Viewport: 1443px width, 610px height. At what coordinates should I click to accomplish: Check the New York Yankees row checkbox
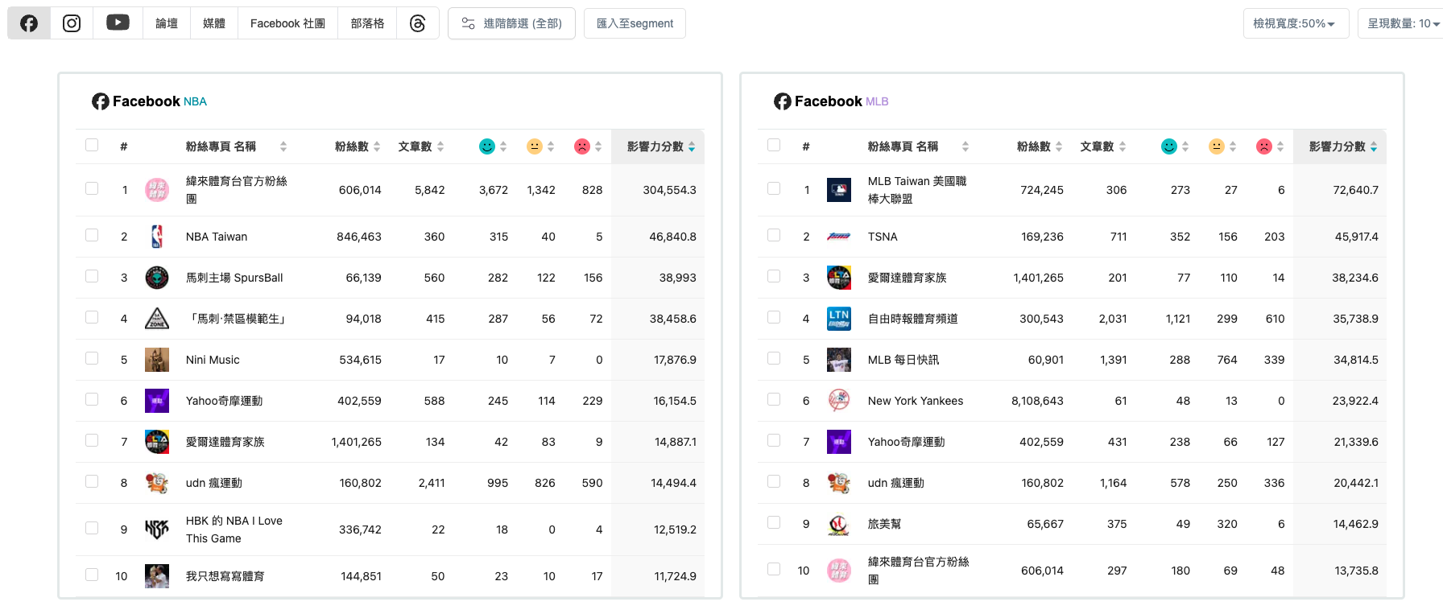click(774, 399)
